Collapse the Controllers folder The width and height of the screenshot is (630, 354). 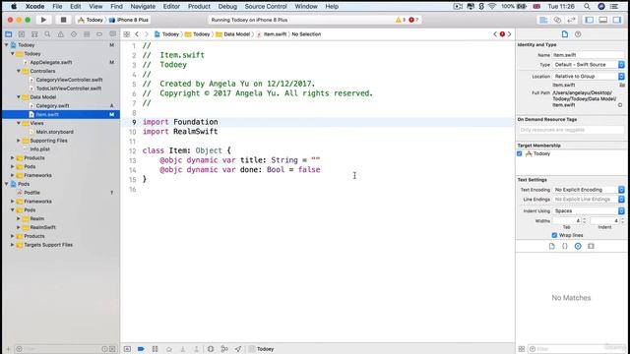[19, 71]
